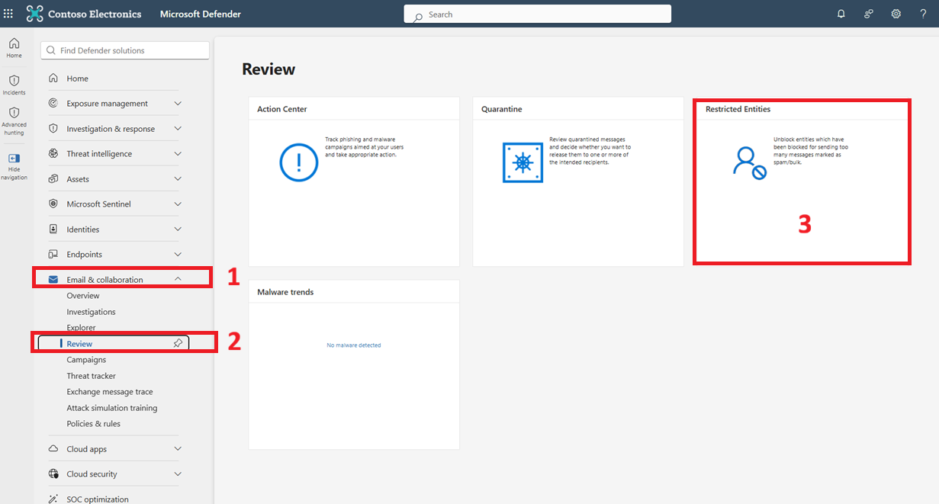Click the Exposure management icon

point(53,103)
